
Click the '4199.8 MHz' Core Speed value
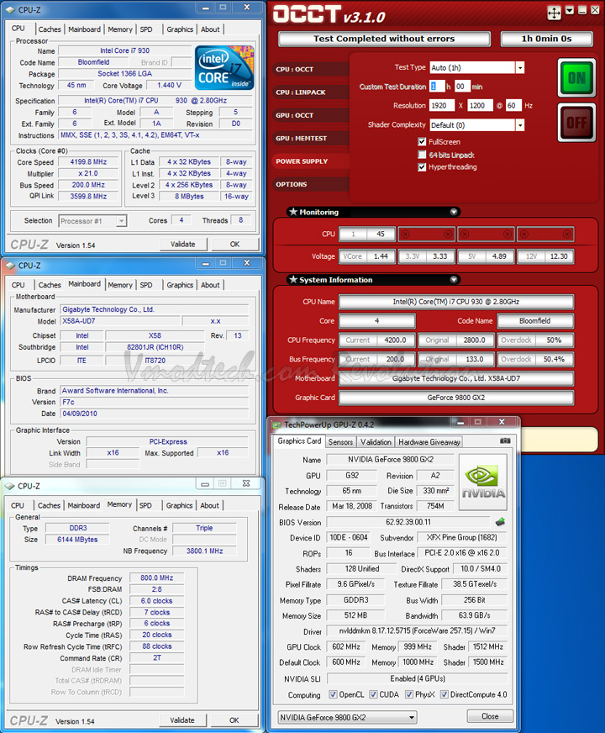coord(88,161)
